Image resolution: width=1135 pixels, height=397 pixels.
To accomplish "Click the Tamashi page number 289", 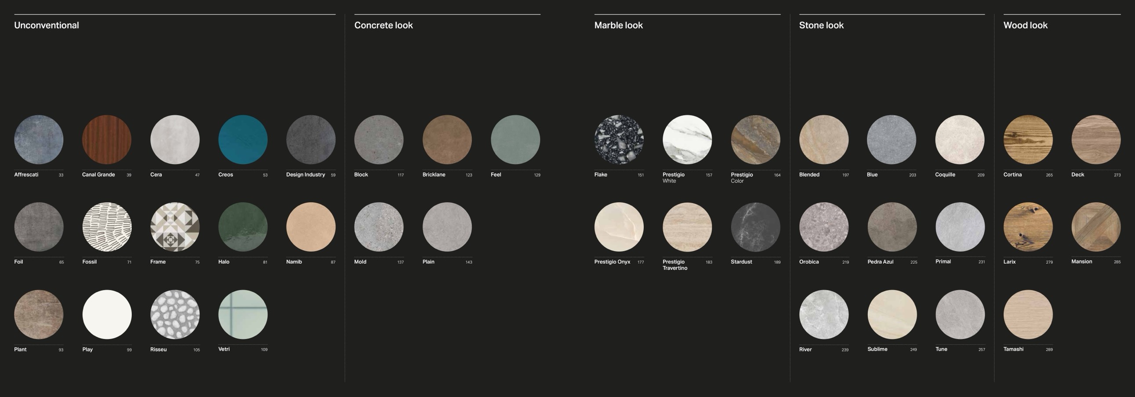I will pyautogui.click(x=1049, y=350).
